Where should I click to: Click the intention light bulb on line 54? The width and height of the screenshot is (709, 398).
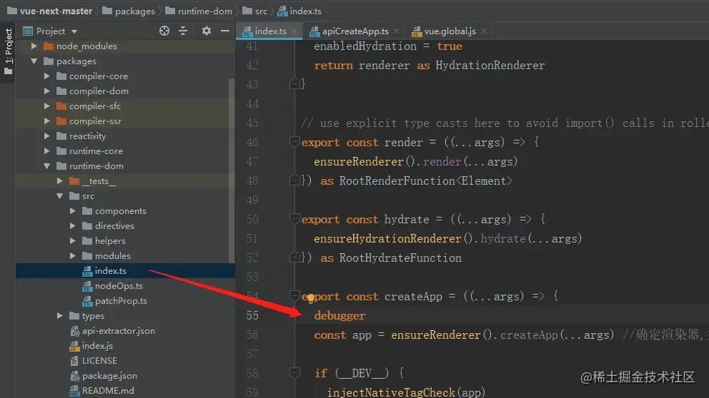(311, 298)
